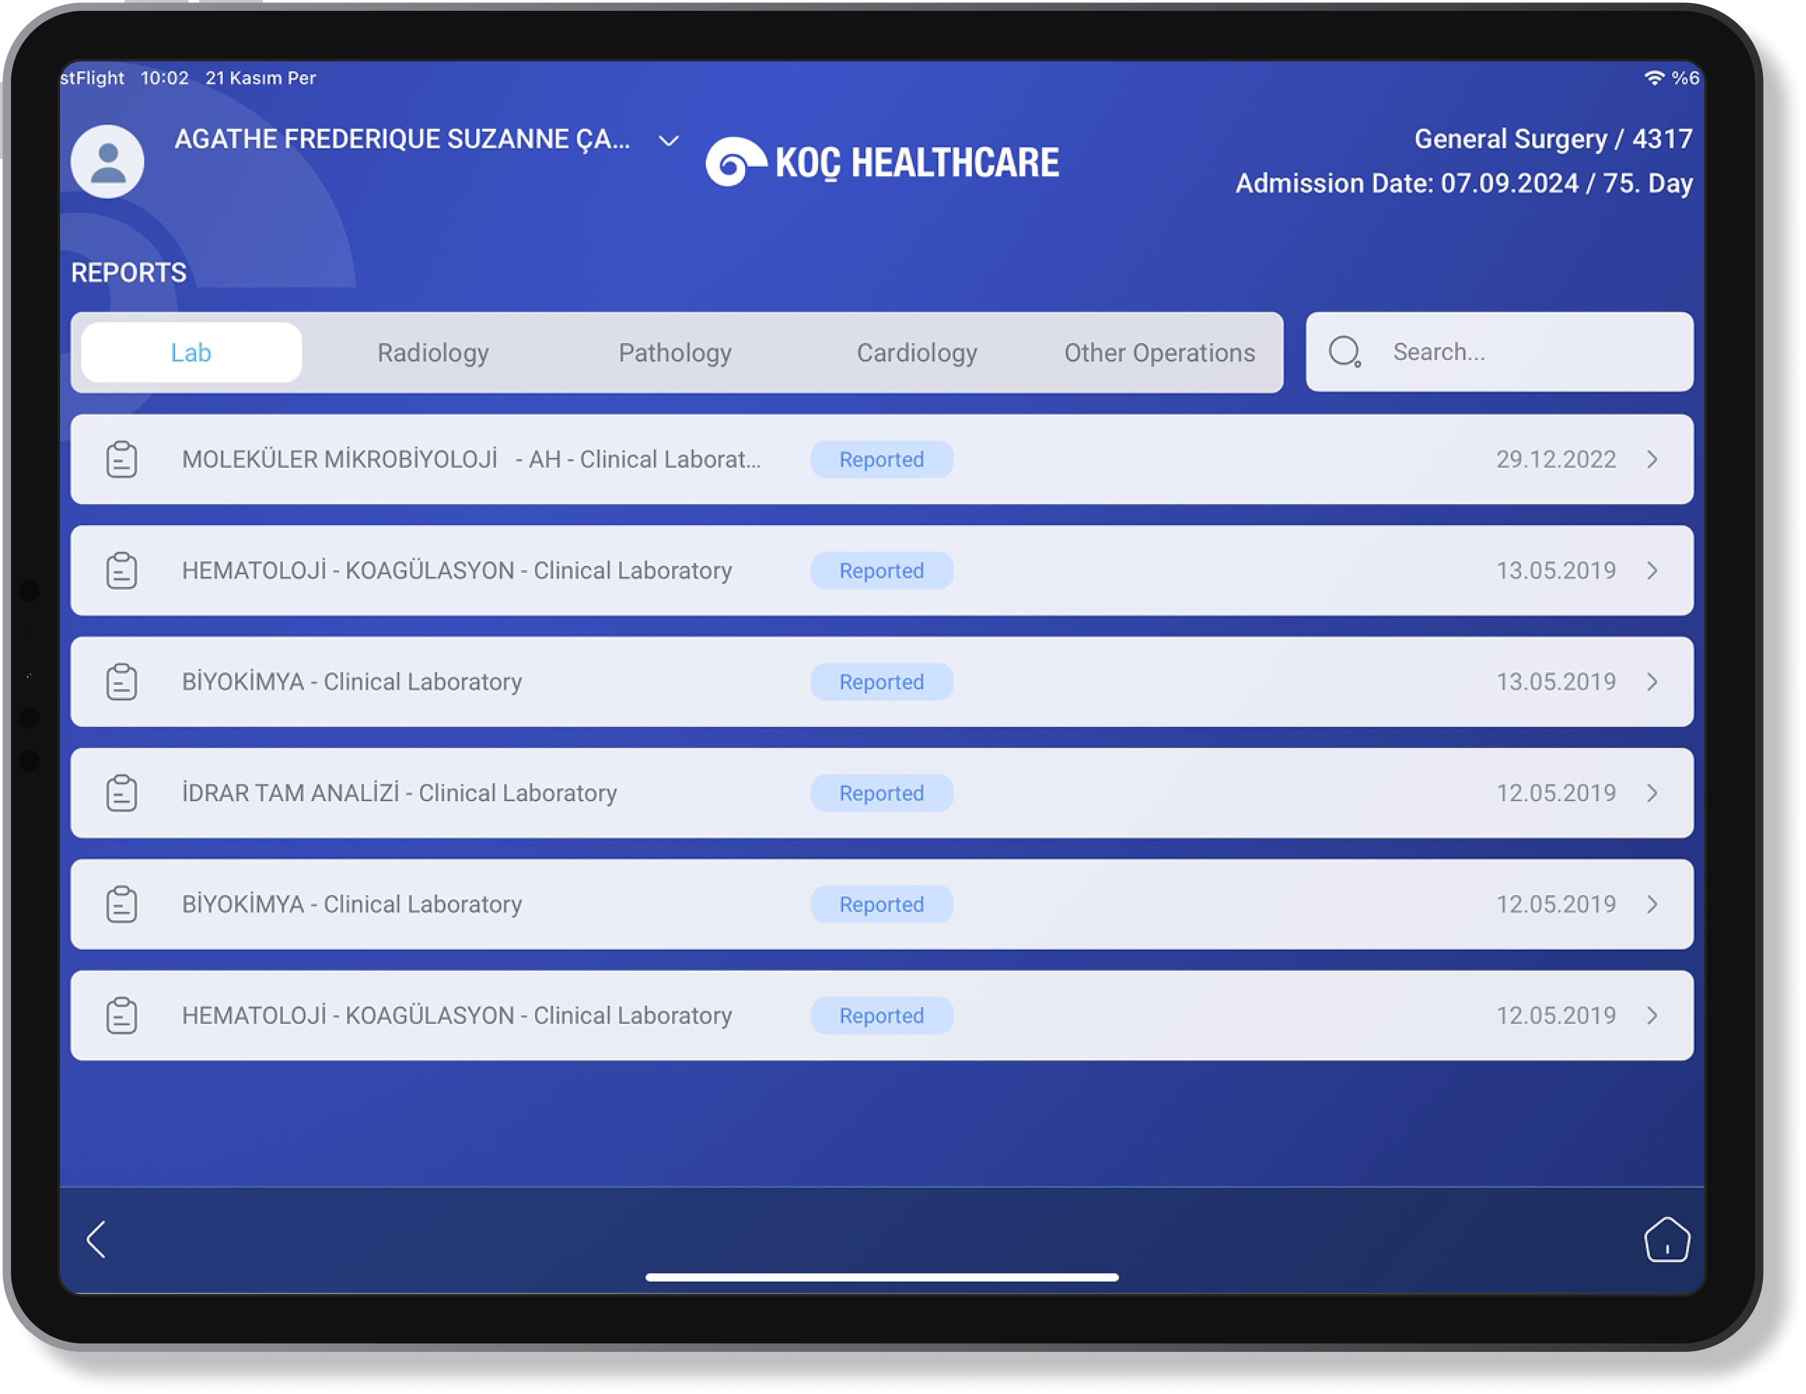Tap the patient profile avatar icon

point(107,161)
